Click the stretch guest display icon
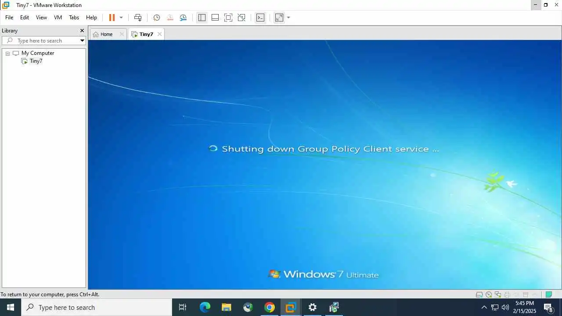 [279, 18]
